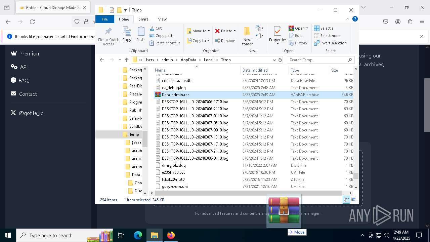Expand address bar history dropdown

tap(274, 60)
